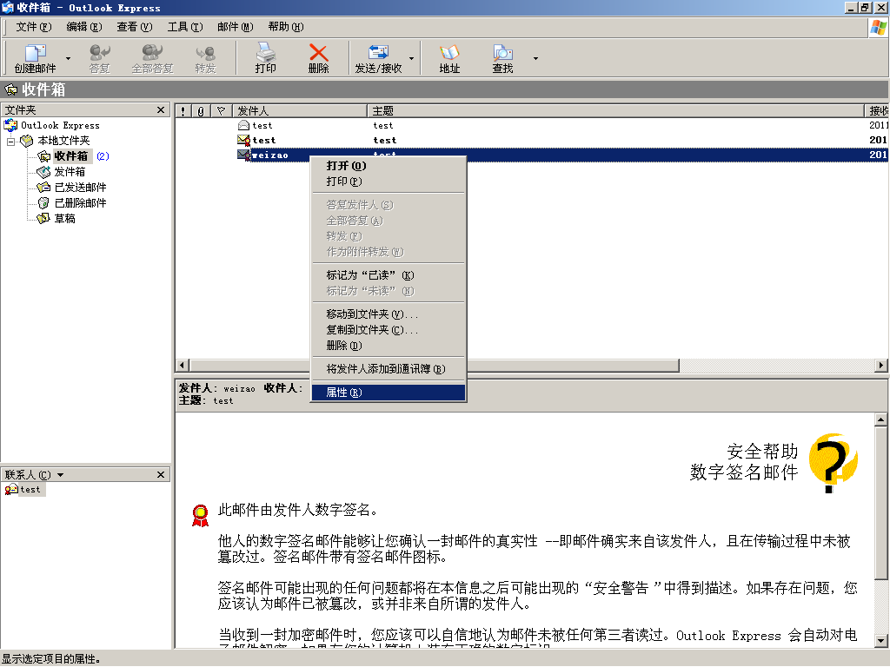This screenshot has width=890, height=667.
Task: Select 属性(R) in the context menu
Action: [x=389, y=393]
